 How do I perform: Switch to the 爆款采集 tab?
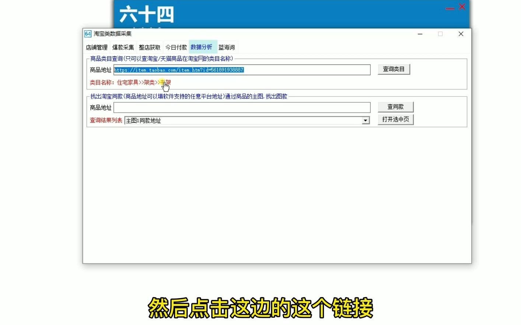(124, 47)
